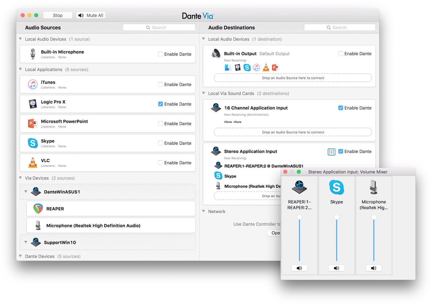Click the Built-in Output drop zone
The image size is (432, 305).
pos(293,78)
